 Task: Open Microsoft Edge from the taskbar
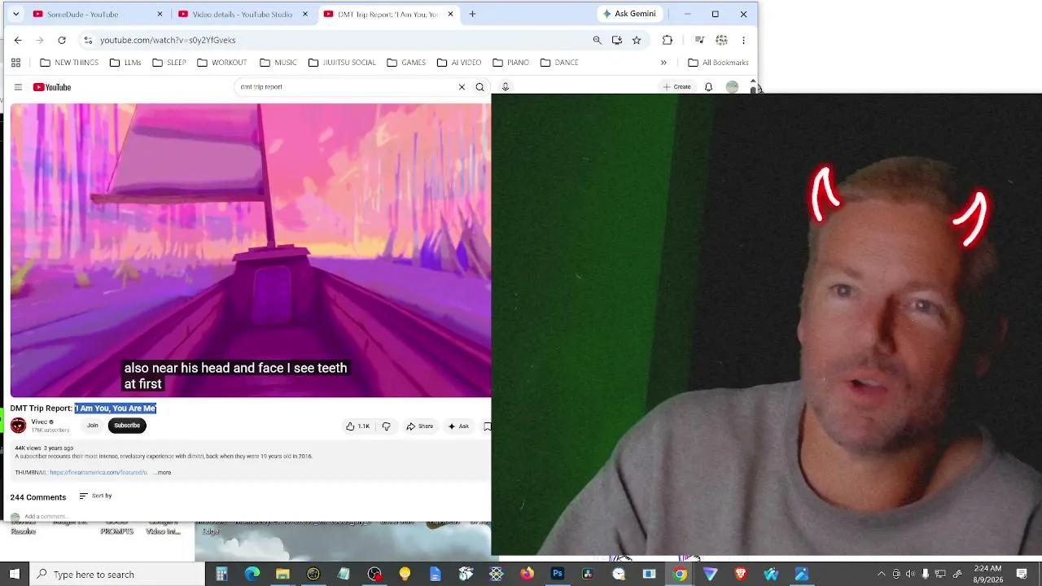point(252,574)
